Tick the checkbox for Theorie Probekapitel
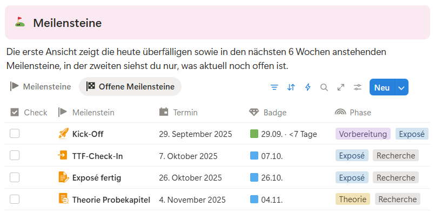This screenshot has width=442, height=214. (x=15, y=199)
